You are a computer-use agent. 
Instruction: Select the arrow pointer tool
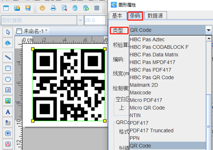(8, 32)
